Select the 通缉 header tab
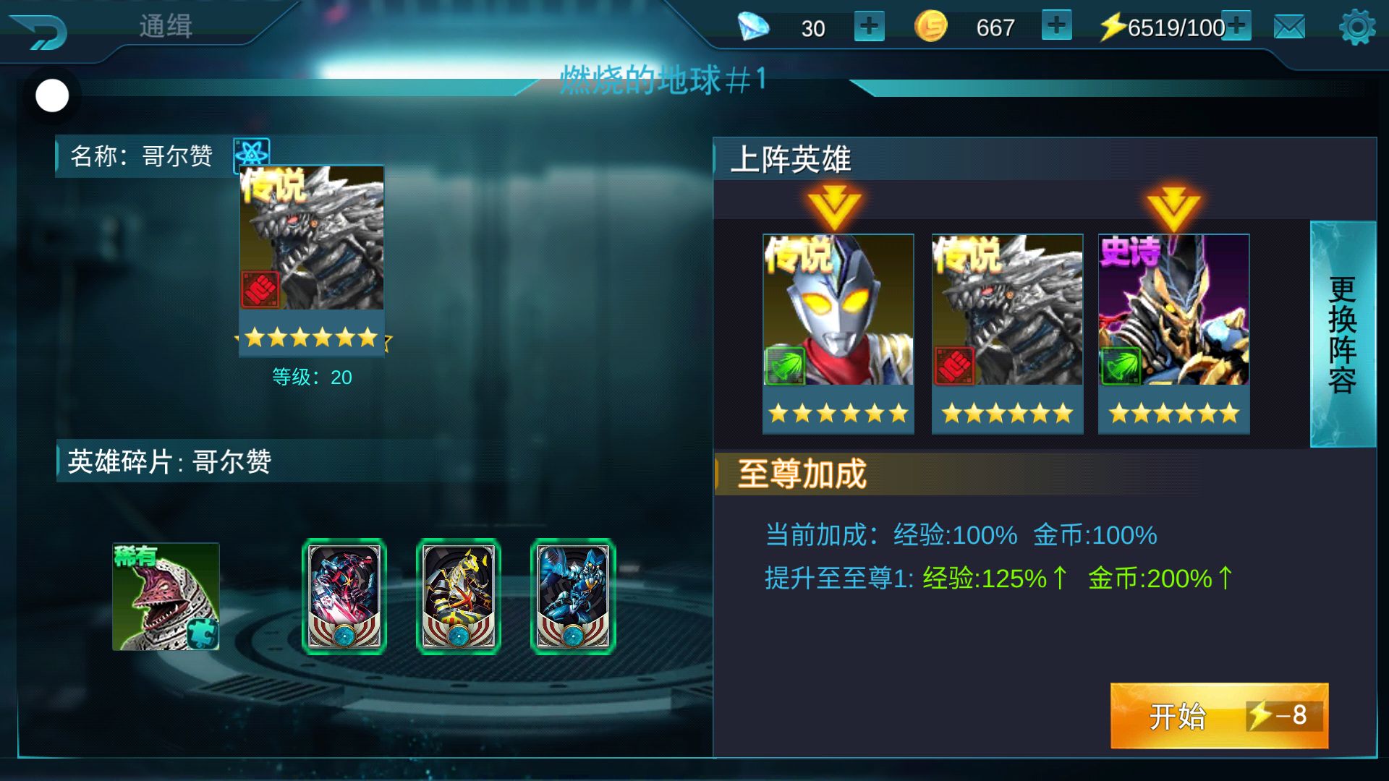This screenshot has width=1389, height=781. [166, 26]
